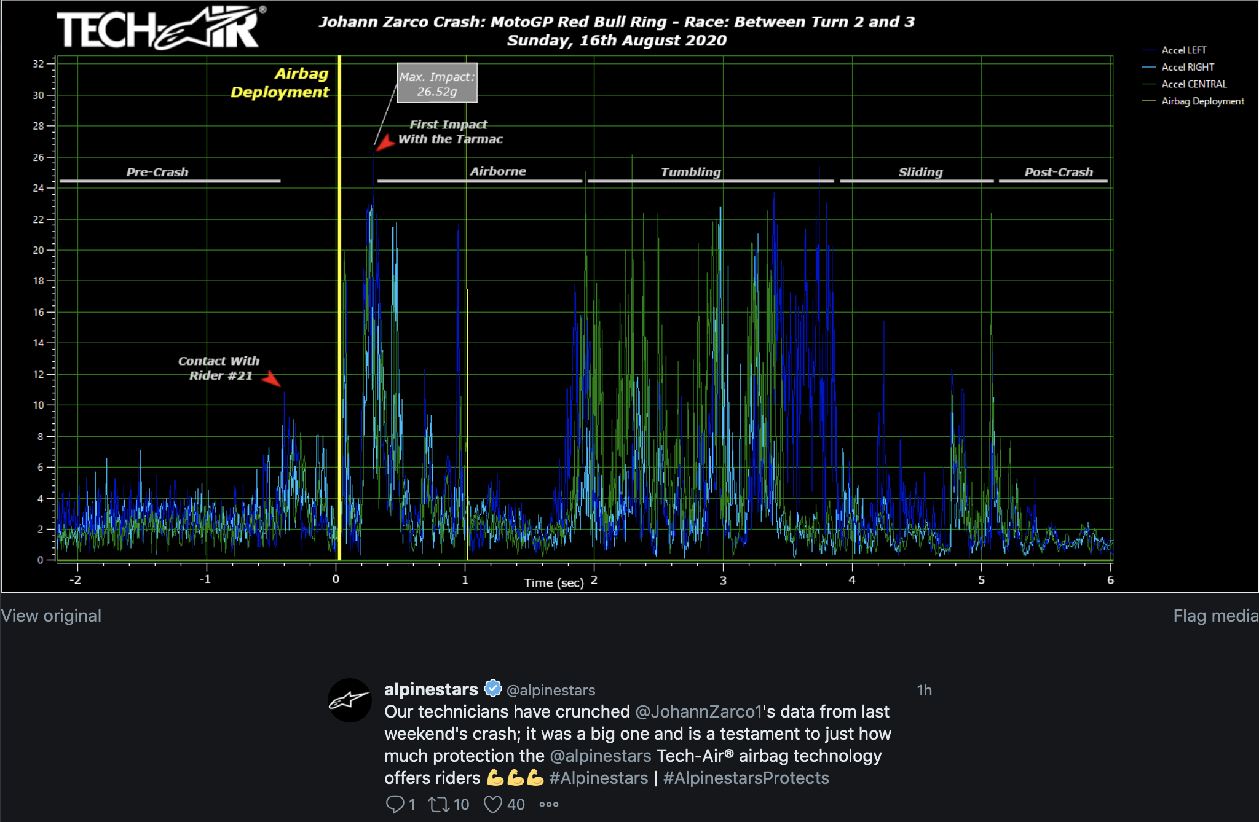Screen dimensions: 1259x822
Task: Click the Accel CENTRAL legend entry
Action: click(x=1184, y=84)
